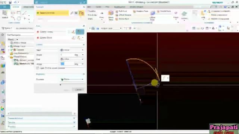The width and height of the screenshot is (239, 134).
Task: Switch to the Tools ribbon tab
Action: point(98,7)
